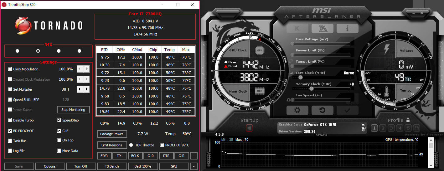Launch TS Bench

pos(112,166)
